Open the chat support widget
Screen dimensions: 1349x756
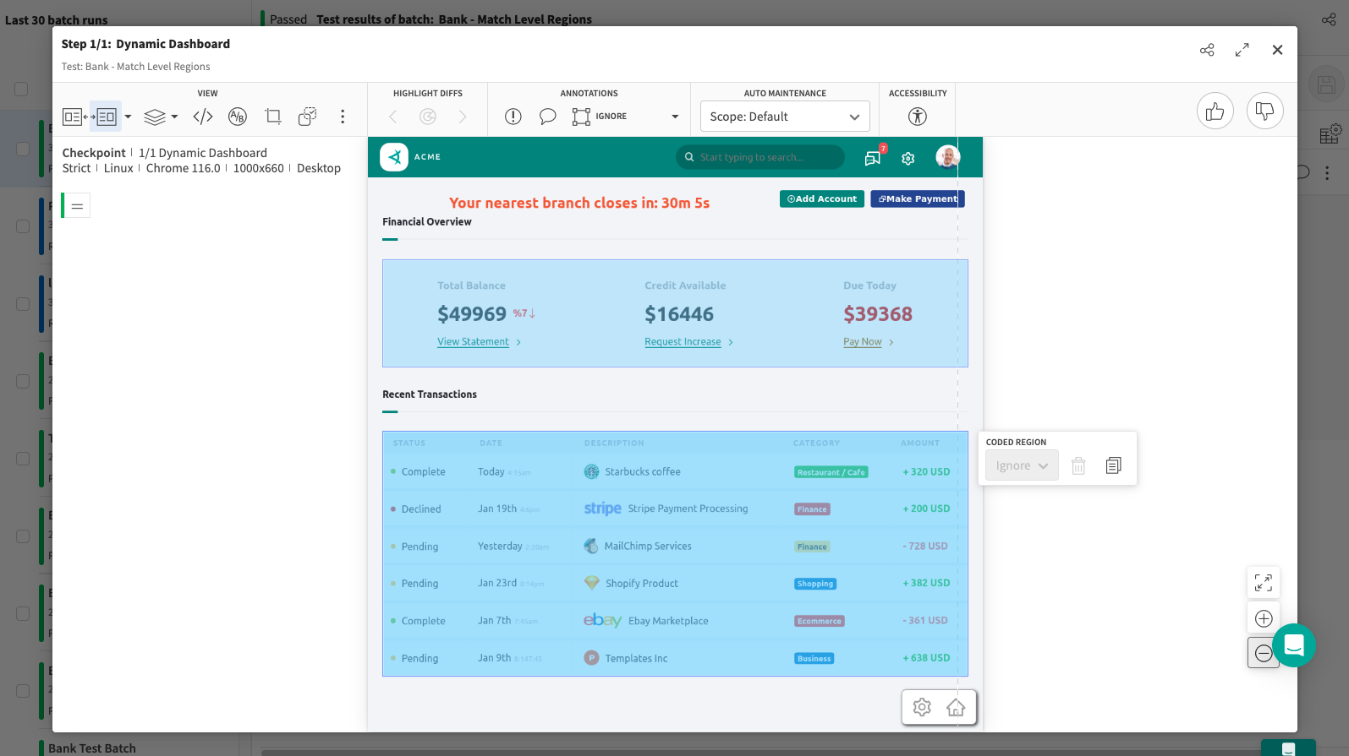click(1293, 645)
